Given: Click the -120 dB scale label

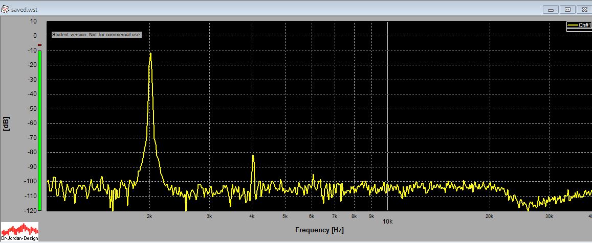Looking at the screenshot, I should 31,210.
